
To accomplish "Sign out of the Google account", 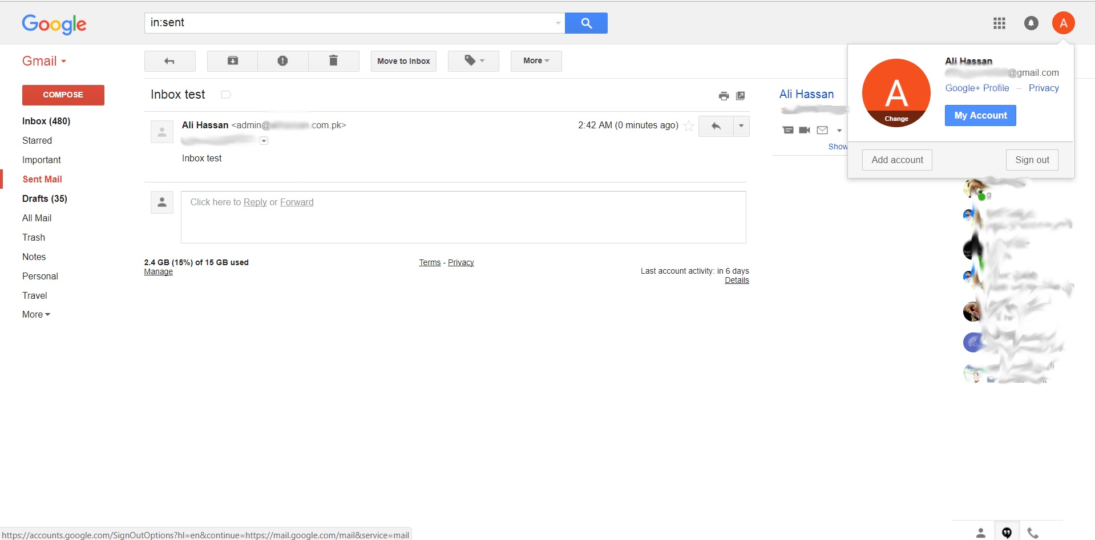I will click(1032, 160).
